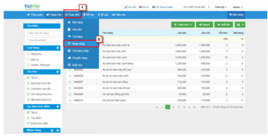This screenshot has width=268, height=136.
Task: Focus the Theo Serial/IMEI search field
Action: pyautogui.click(x=43, y=40)
